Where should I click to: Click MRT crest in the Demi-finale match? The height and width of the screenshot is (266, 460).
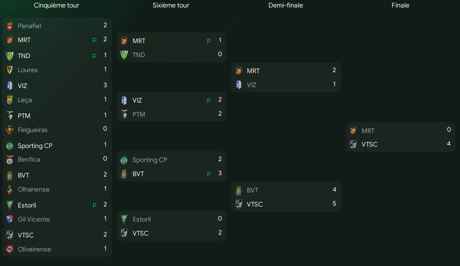click(x=239, y=71)
